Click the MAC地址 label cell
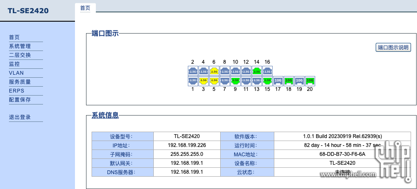 tap(247, 154)
